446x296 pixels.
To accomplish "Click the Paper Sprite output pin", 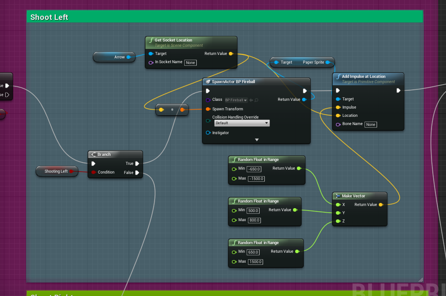I will (328, 62).
